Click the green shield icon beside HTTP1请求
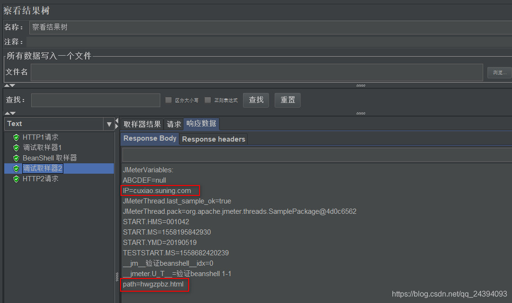512x303 pixels. [16, 137]
